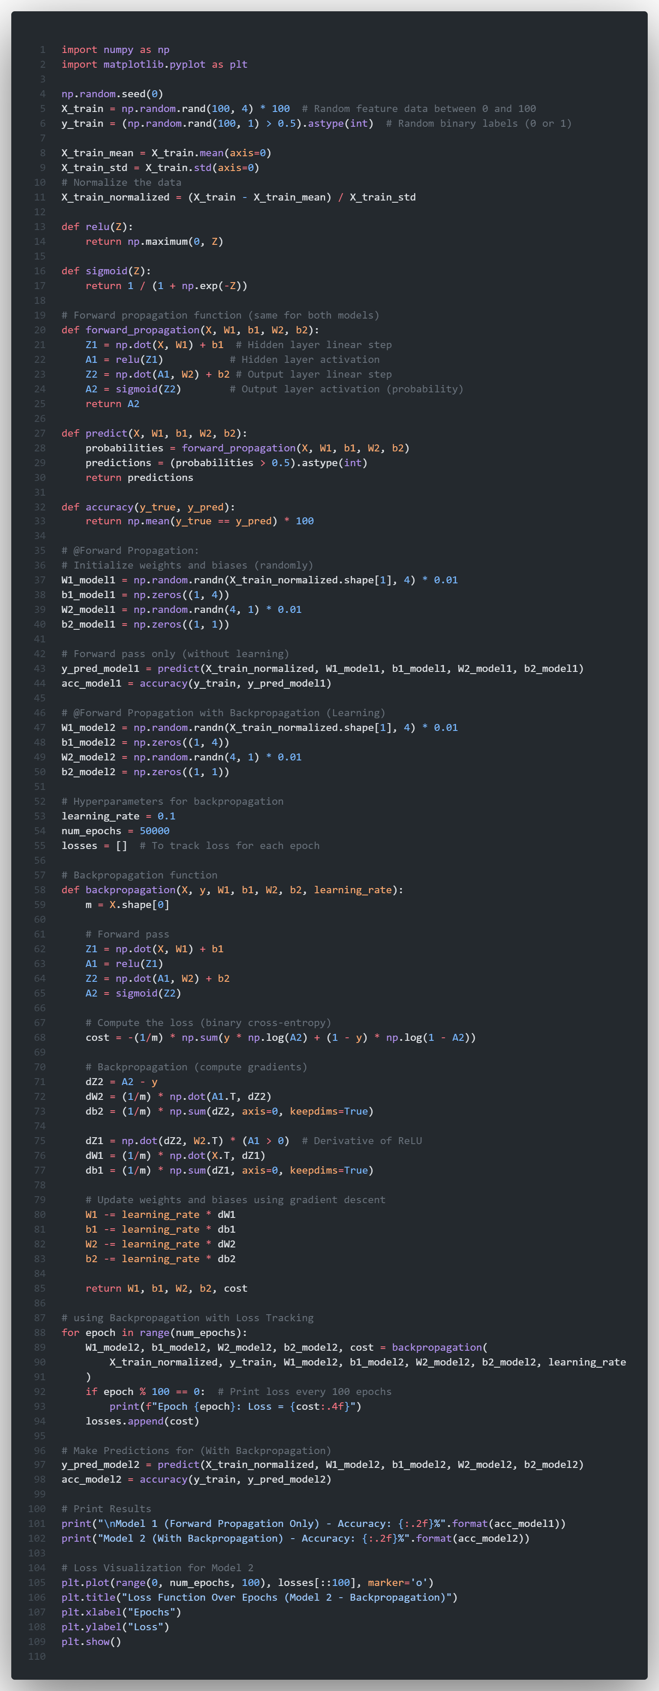The height and width of the screenshot is (1691, 659).
Task: Click 'for epoch in range(num_epochs):' line
Action: coord(154,1333)
